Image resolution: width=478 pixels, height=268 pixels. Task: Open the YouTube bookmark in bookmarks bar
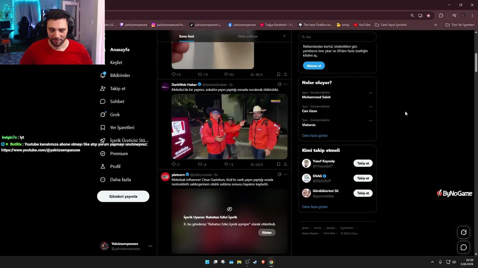click(x=362, y=25)
